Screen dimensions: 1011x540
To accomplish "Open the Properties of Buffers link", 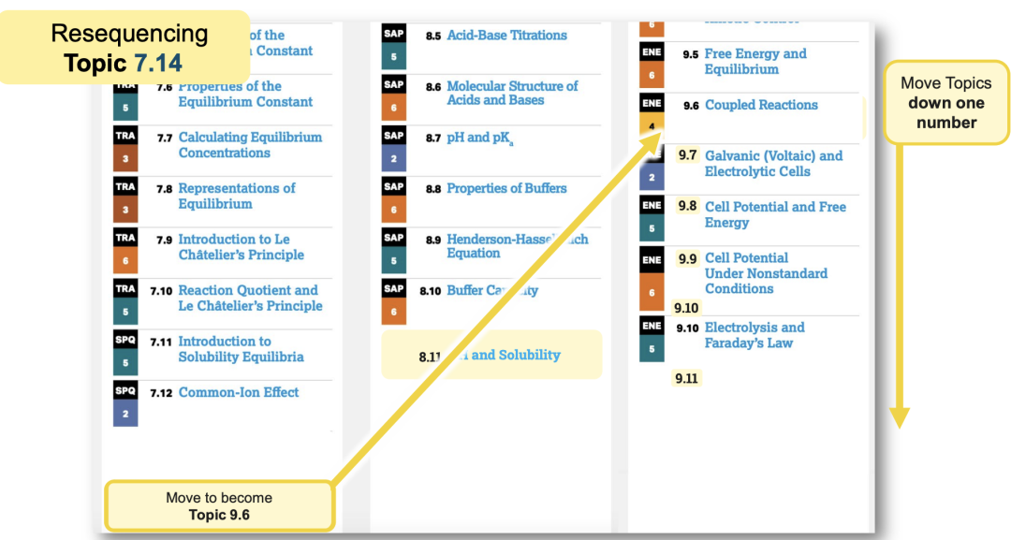I will pyautogui.click(x=506, y=188).
